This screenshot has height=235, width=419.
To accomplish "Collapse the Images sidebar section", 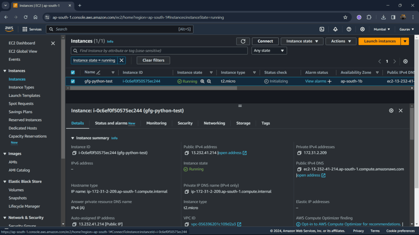I will [5, 154].
